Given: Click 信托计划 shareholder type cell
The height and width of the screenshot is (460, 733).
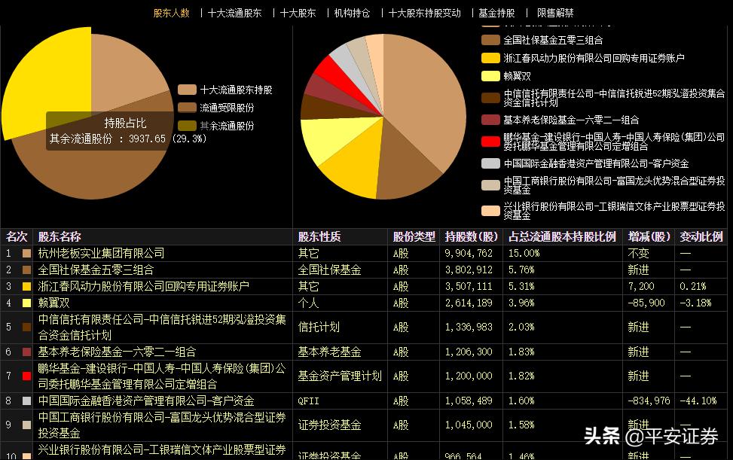Looking at the screenshot, I should (319, 327).
